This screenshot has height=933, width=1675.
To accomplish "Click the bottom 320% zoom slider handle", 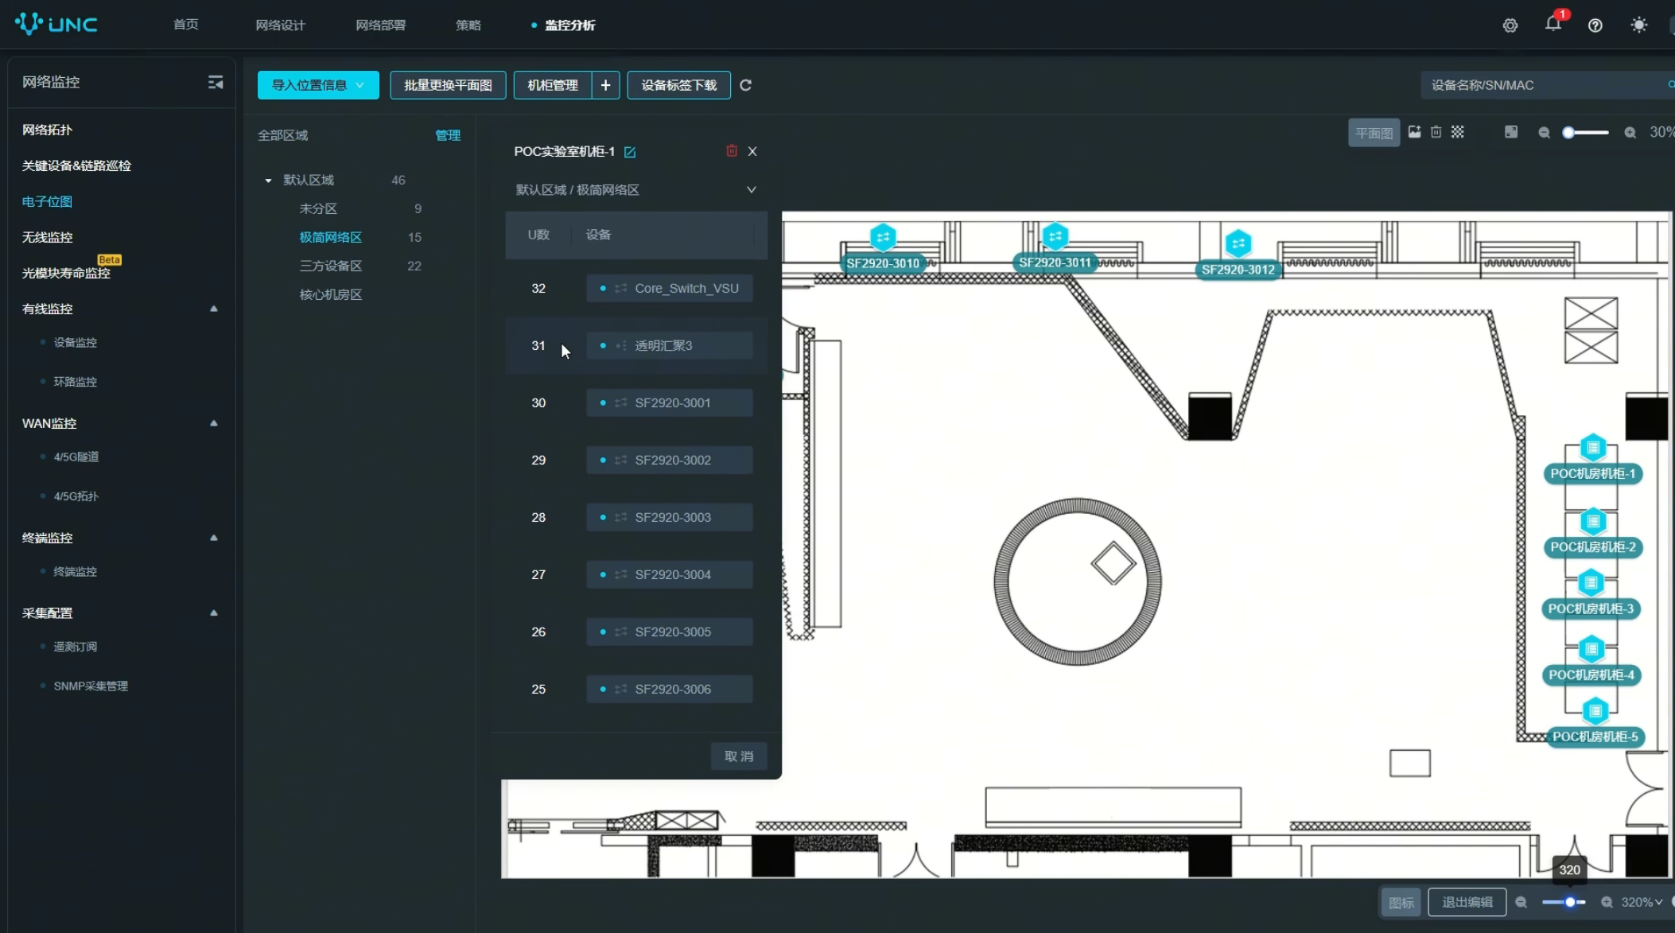I will [1569, 902].
